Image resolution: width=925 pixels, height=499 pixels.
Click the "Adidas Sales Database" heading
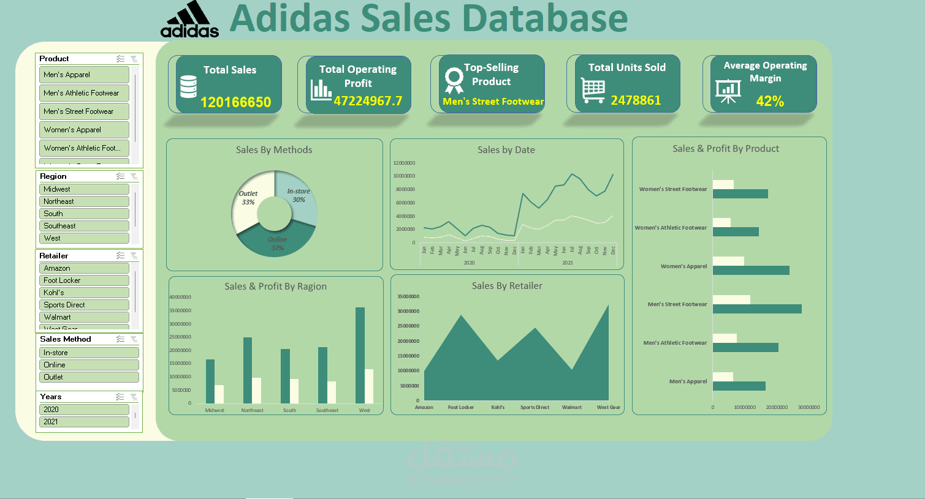(428, 18)
